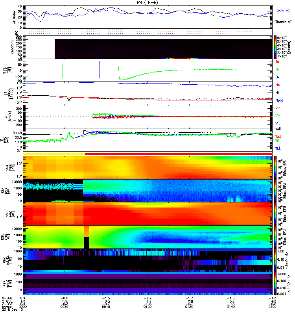Select the black Tell temperature legend label
295x315 pixels.
point(278,129)
